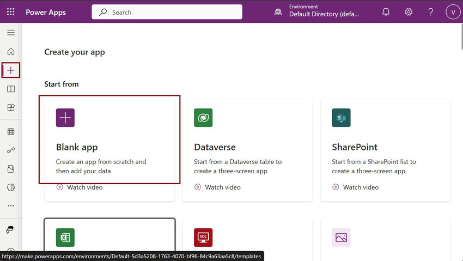The image size is (463, 261).
Task: Open AI hub brain icon in sidebar
Action: pyautogui.click(x=11, y=187)
